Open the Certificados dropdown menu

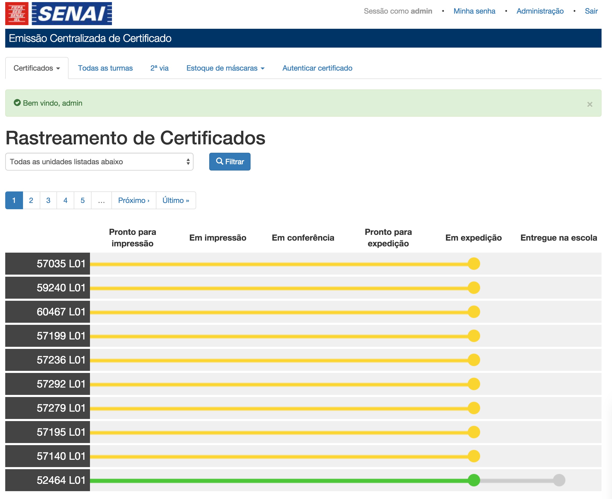pyautogui.click(x=37, y=68)
